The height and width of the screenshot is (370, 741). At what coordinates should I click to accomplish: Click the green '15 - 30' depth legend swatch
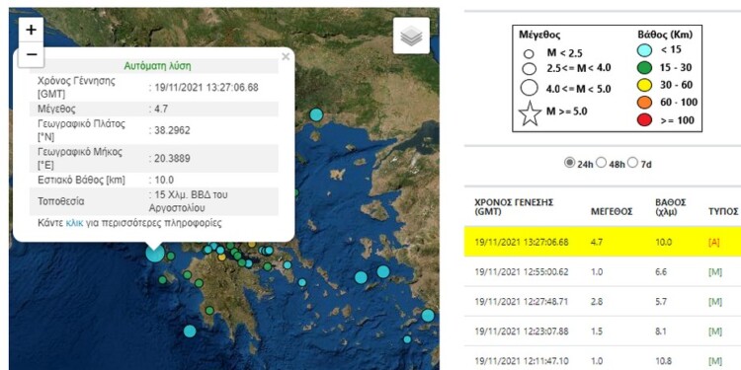(644, 68)
